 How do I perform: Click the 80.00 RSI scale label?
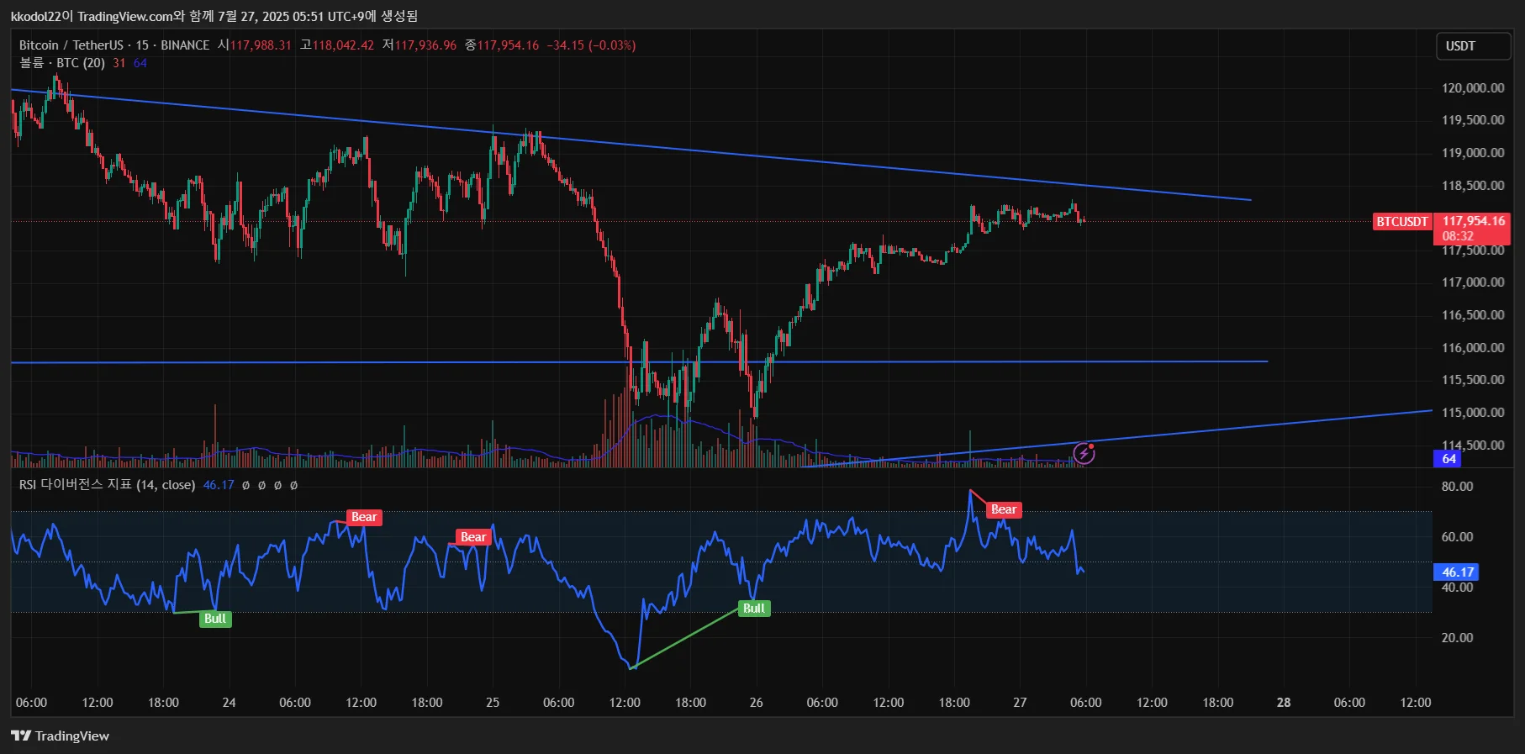coord(1457,487)
